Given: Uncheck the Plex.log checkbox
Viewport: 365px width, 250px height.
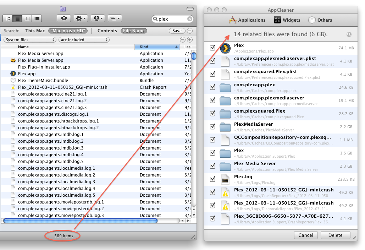Looking at the screenshot, I should coord(212,179).
